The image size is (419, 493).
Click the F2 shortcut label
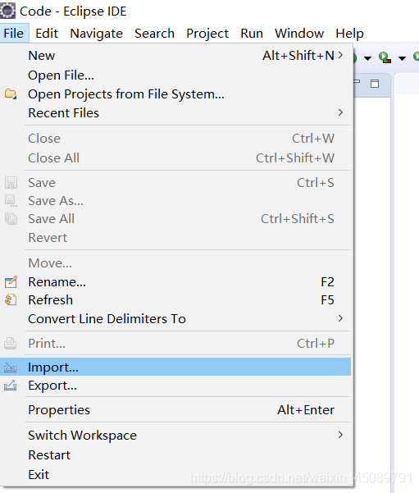[327, 281]
